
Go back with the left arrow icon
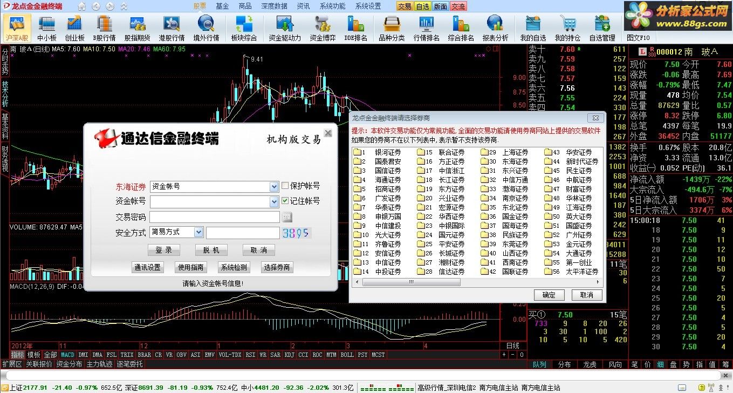95,6
